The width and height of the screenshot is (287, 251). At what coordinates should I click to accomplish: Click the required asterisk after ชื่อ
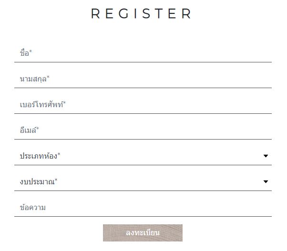31,52
